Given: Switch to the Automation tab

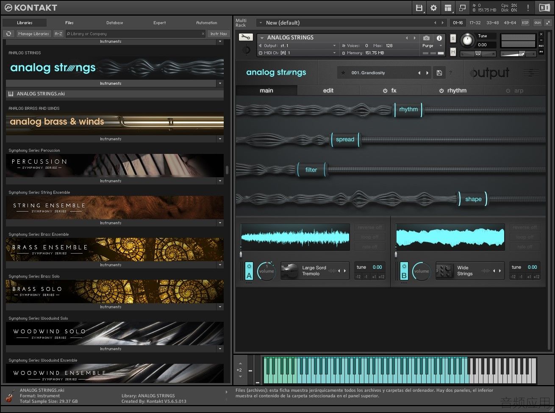Looking at the screenshot, I should pyautogui.click(x=207, y=23).
